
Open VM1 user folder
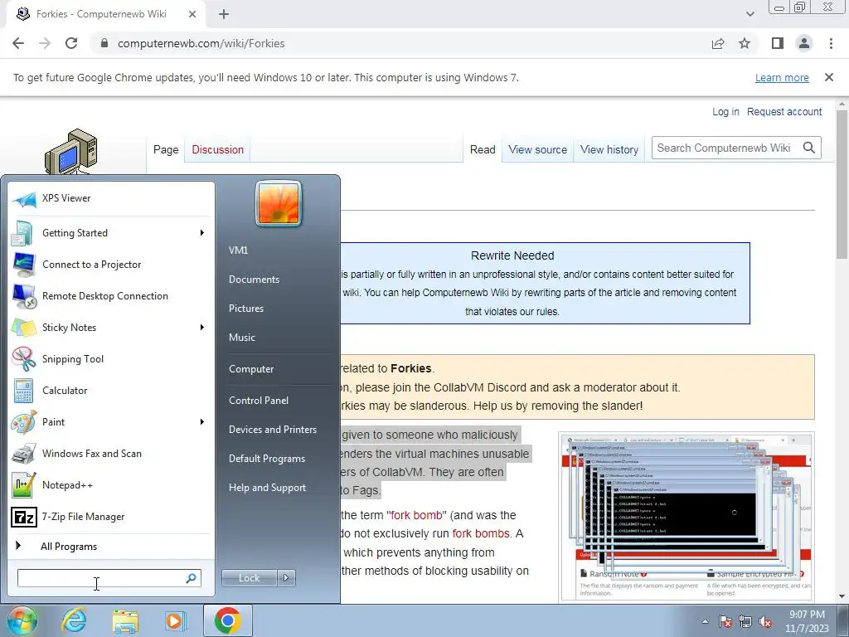pos(238,250)
